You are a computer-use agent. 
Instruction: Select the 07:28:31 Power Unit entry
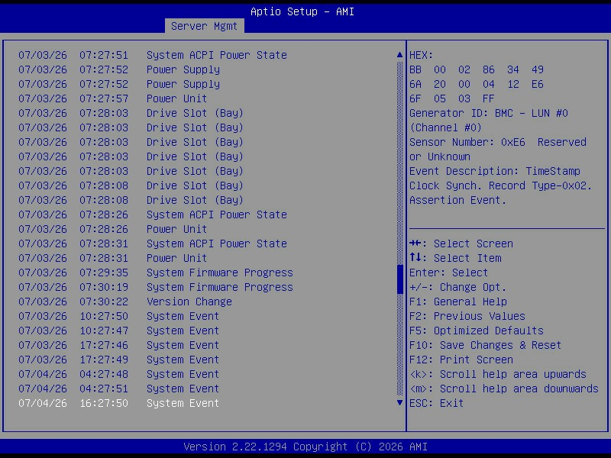click(x=112, y=258)
